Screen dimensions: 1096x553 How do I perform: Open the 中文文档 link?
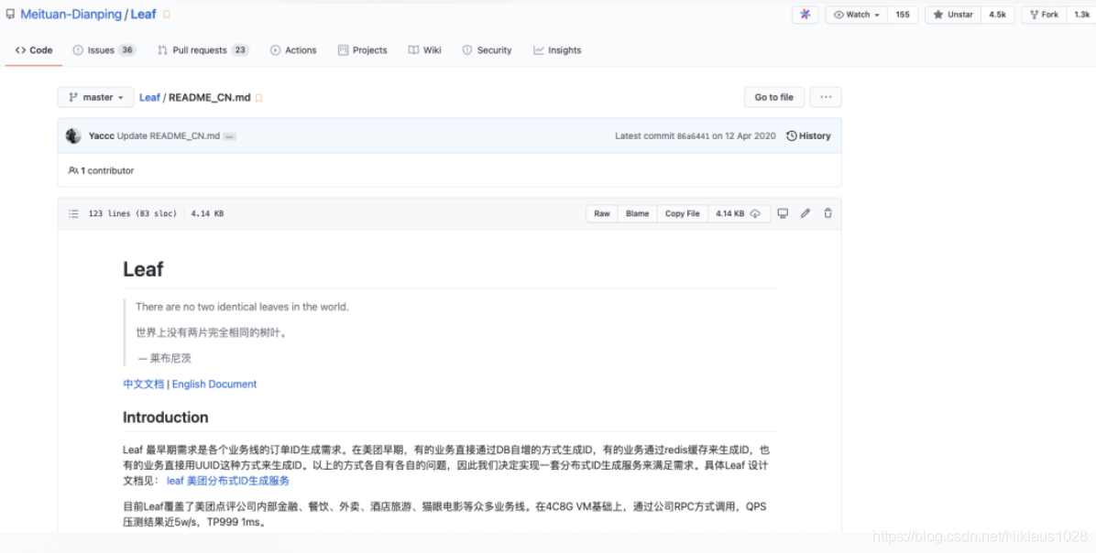coord(143,384)
